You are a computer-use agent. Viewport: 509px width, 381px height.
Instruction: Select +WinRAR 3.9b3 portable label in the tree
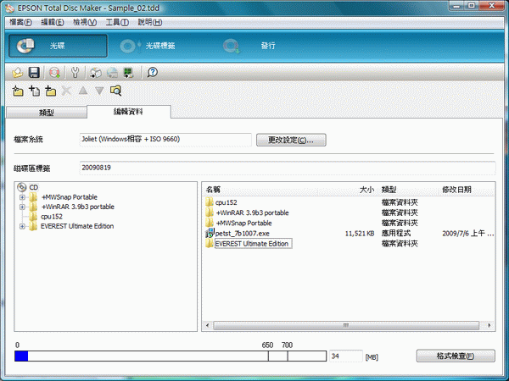click(x=78, y=207)
